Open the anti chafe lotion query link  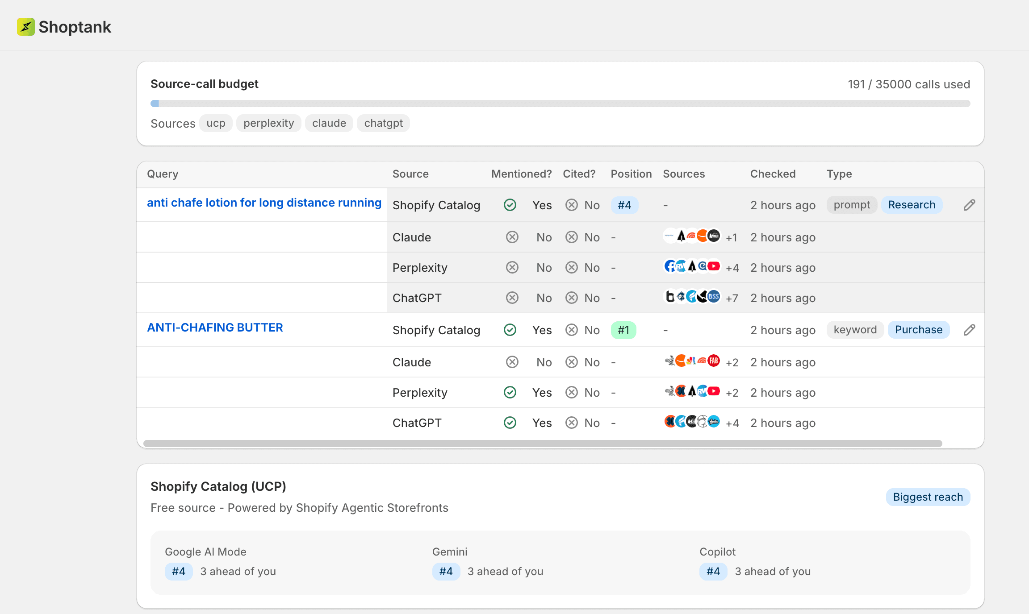coord(264,203)
